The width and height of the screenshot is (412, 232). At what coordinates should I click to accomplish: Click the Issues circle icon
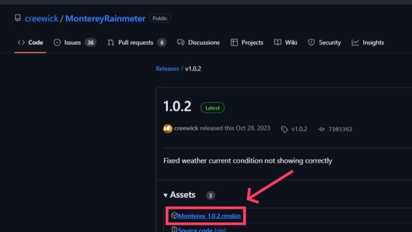tap(57, 42)
